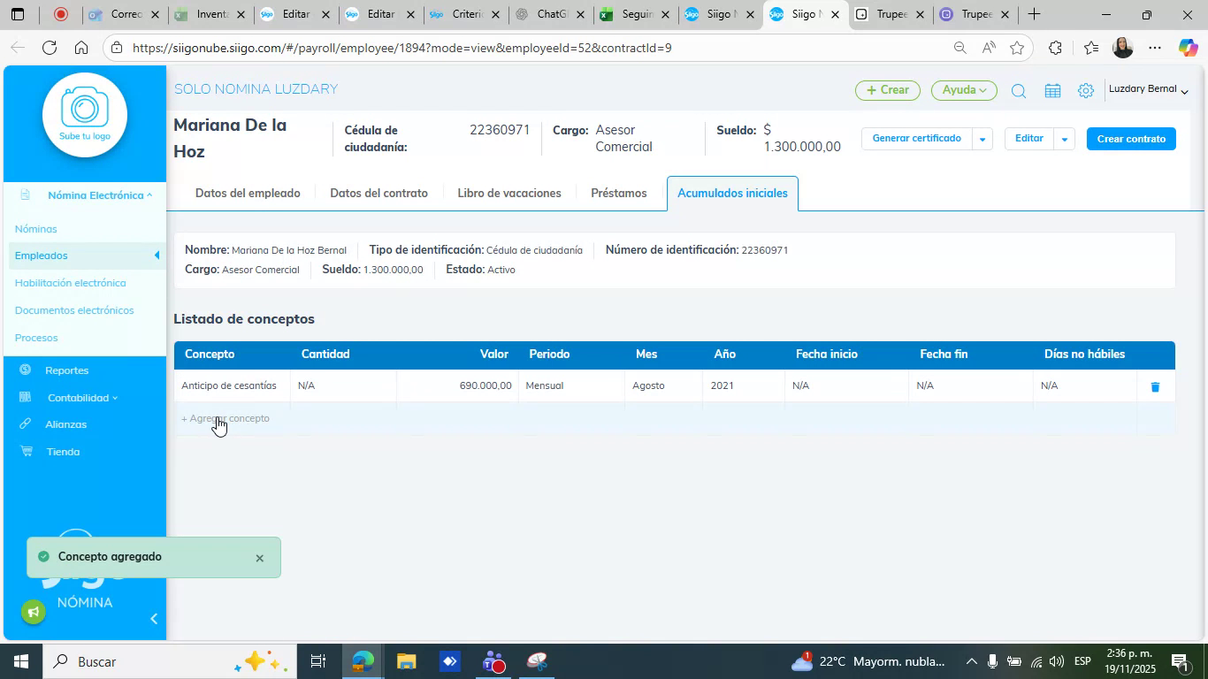Open Habilitación electrónica in sidebar

pos(70,283)
